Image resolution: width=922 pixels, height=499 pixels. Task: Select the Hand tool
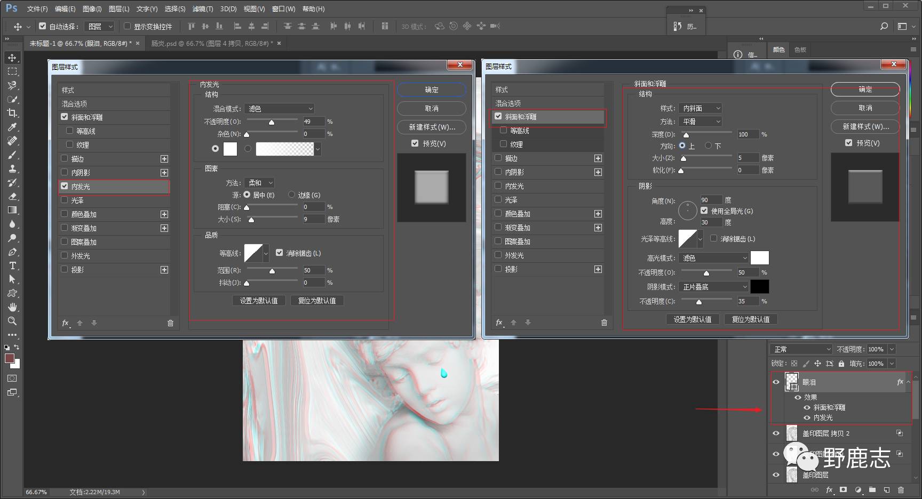[x=12, y=307]
